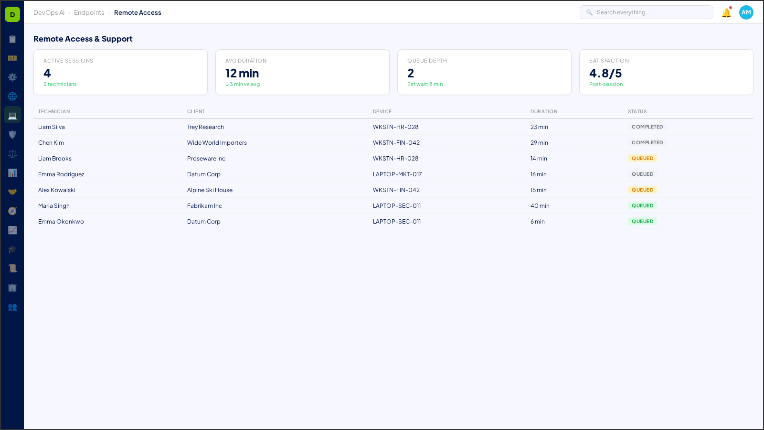Click the Search everything field

[x=646, y=12]
